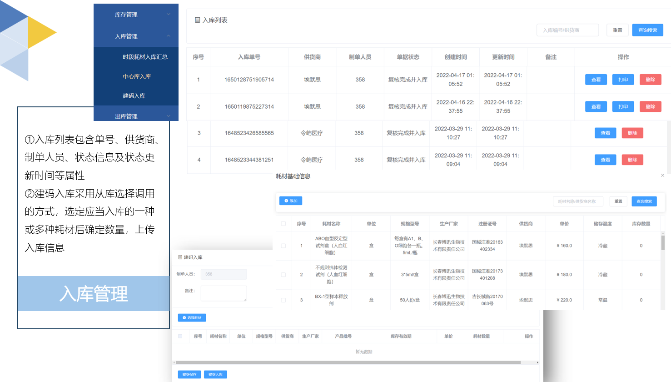View the order 1650119875227314
Screen dimensions: 671x382
596,106
